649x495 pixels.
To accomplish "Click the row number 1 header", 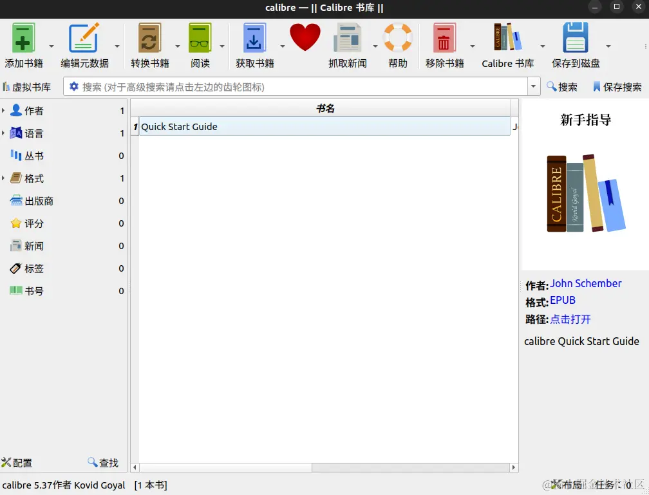I will pyautogui.click(x=135, y=127).
